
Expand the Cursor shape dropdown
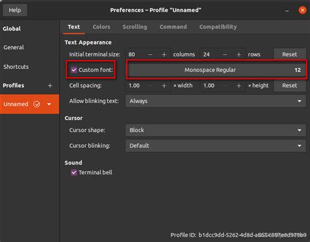click(216, 130)
